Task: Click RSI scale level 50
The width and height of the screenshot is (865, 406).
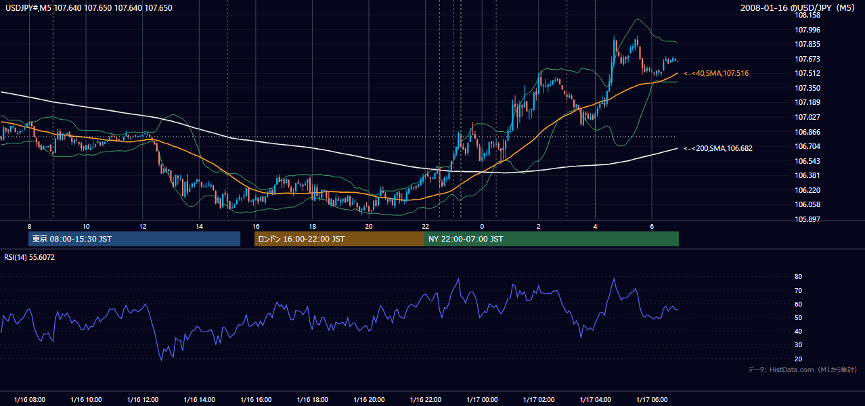Action: [799, 317]
